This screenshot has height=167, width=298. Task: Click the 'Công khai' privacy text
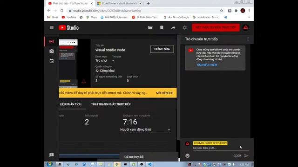[x=107, y=71]
